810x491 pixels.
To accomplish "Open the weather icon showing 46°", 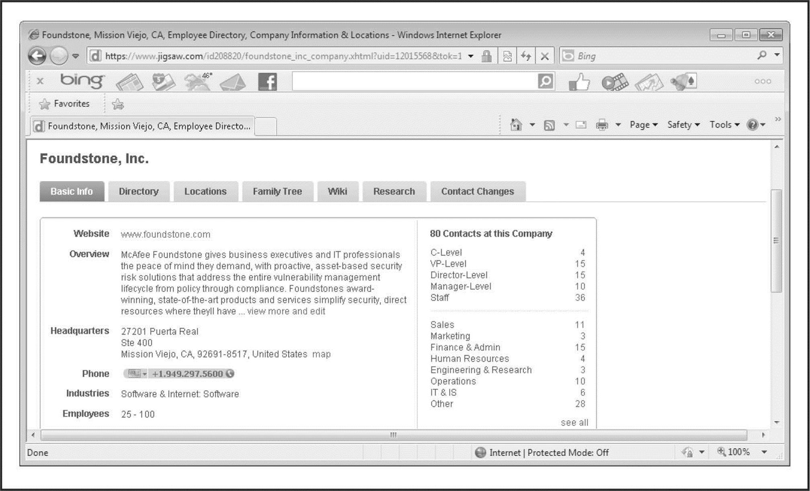I will (x=198, y=81).
